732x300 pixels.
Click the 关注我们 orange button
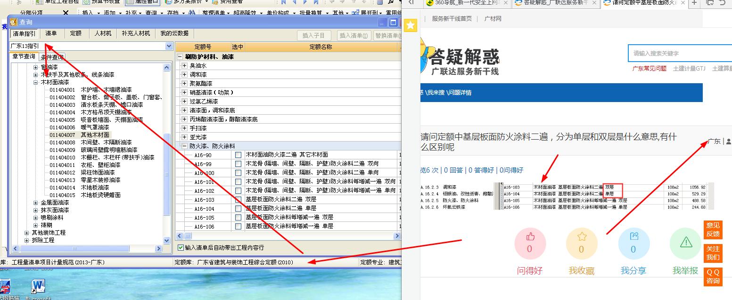tap(713, 253)
